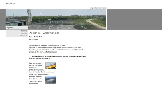Click the heading Aeroshots - Luftaufnahmen
Screen dimensions: 162x101
(44, 33)
